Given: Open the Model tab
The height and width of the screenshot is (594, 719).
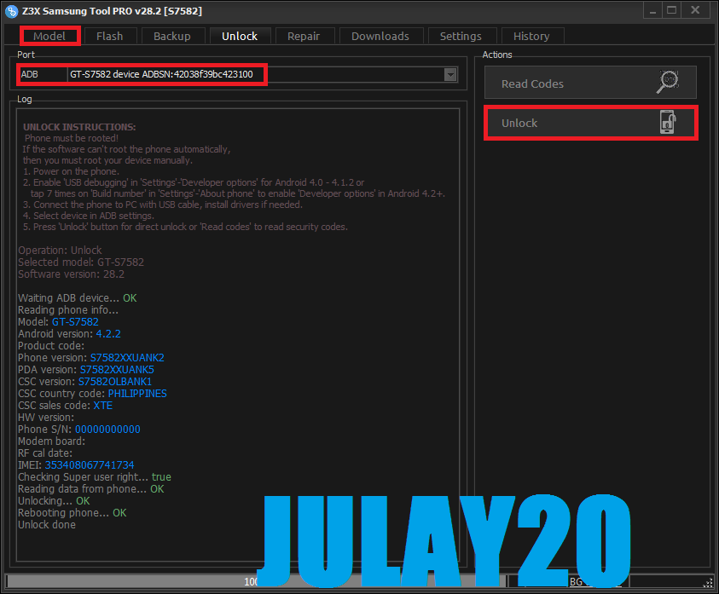Looking at the screenshot, I should coord(49,36).
